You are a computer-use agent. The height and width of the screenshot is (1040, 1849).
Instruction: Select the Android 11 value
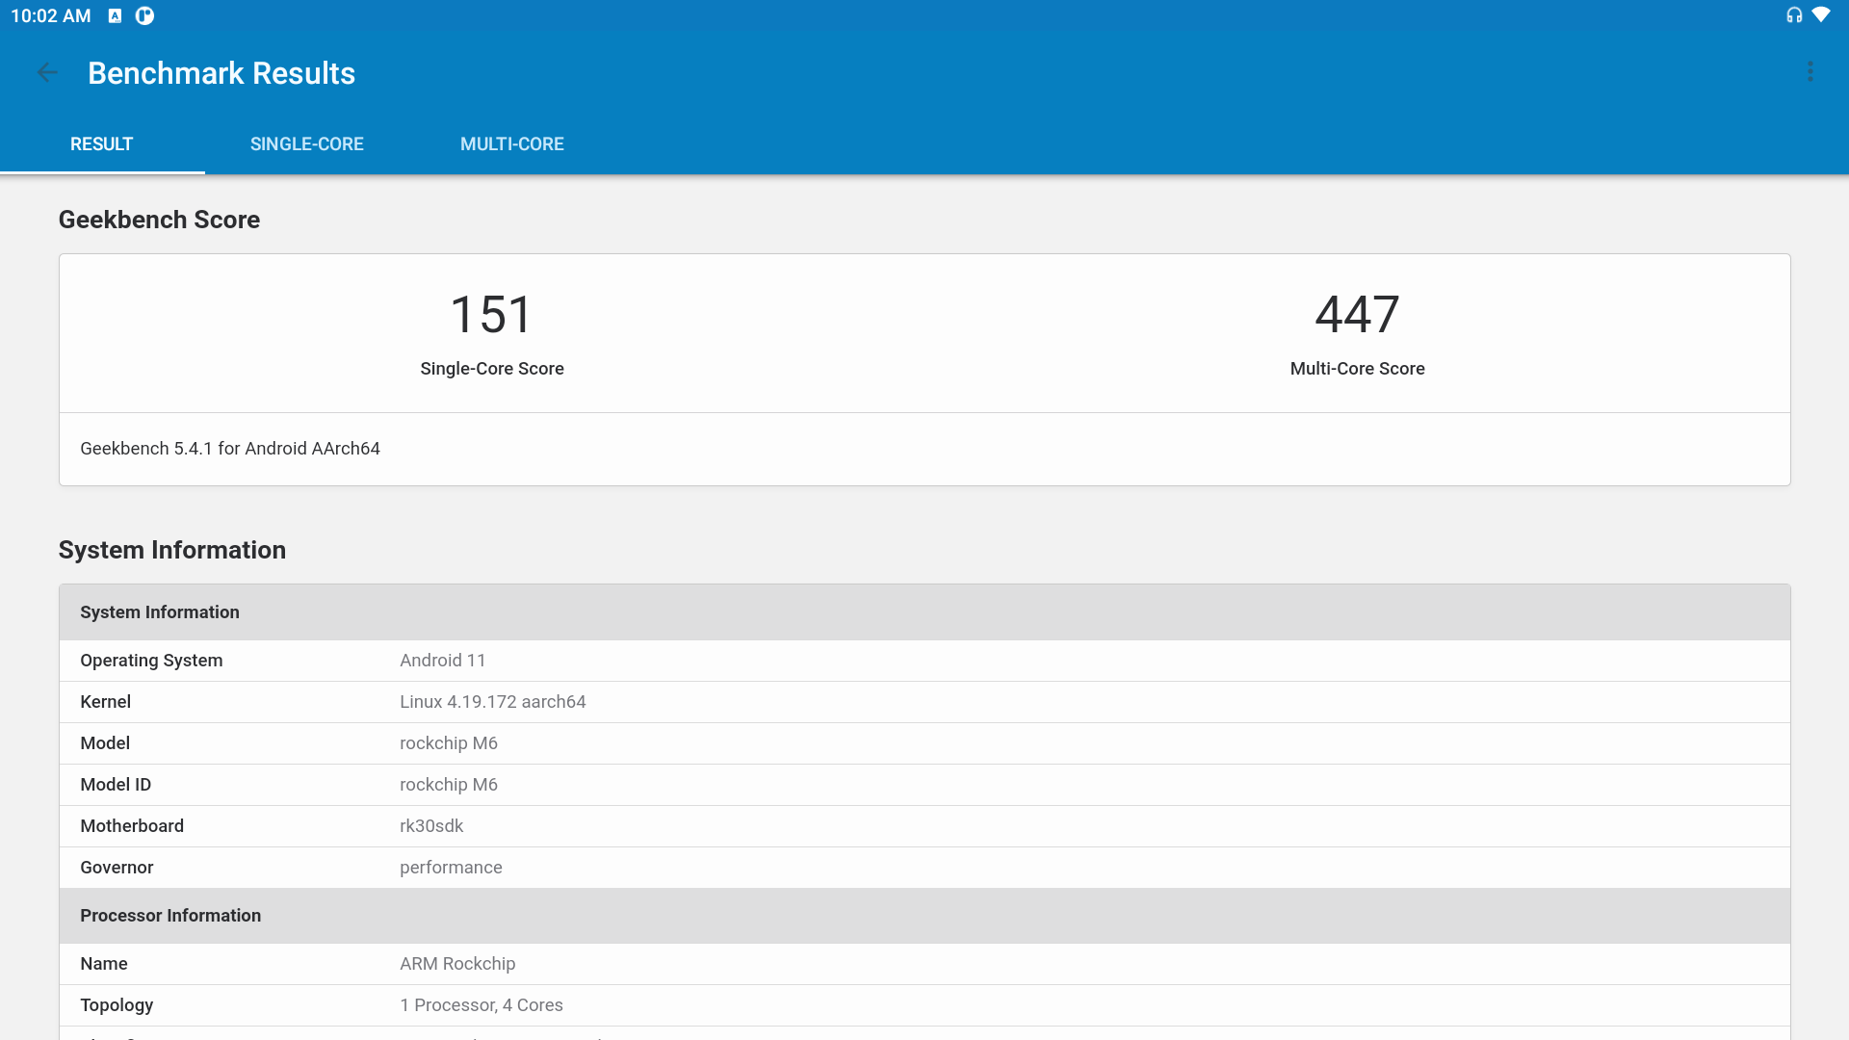(443, 661)
